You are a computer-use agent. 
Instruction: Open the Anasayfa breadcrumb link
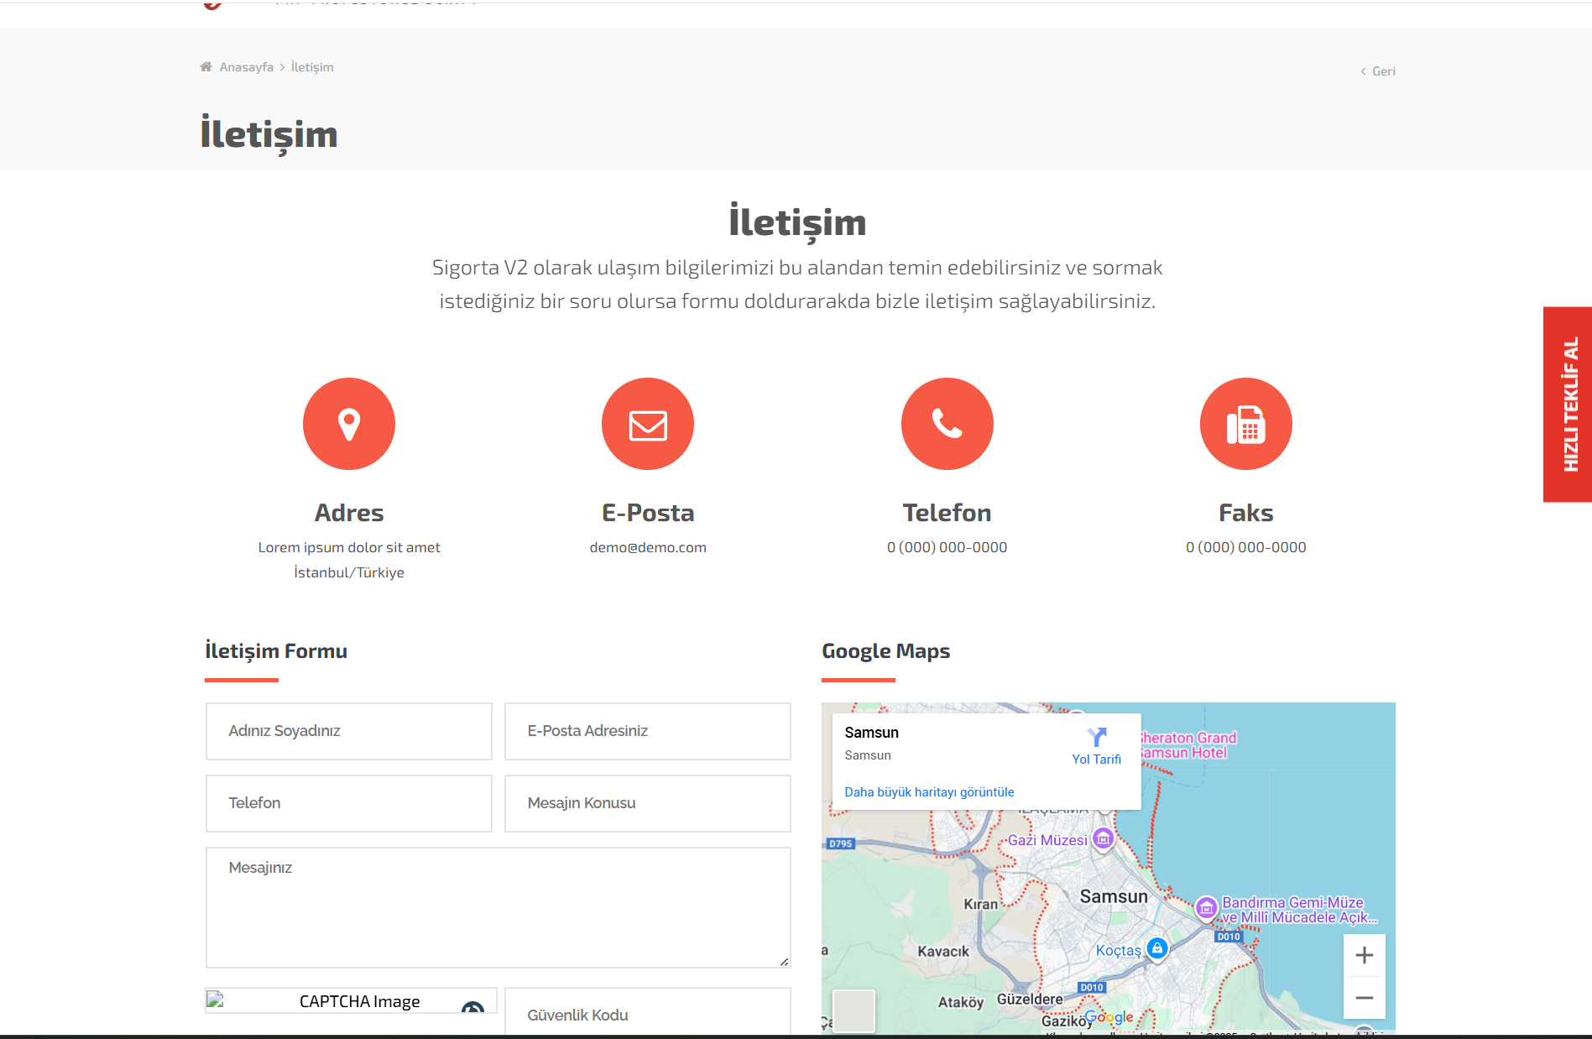pyautogui.click(x=246, y=67)
